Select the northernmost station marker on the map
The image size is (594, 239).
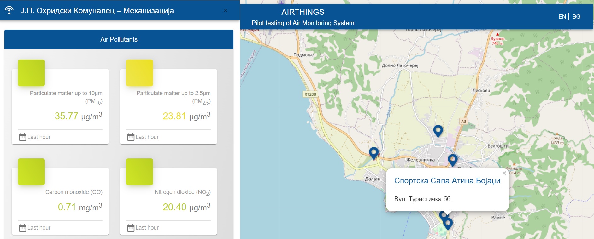tap(438, 131)
